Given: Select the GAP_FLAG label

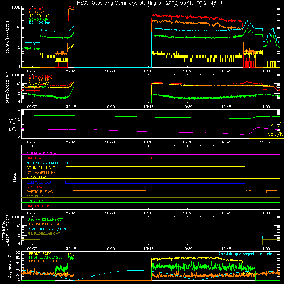Looking at the screenshot, I should (35, 158).
